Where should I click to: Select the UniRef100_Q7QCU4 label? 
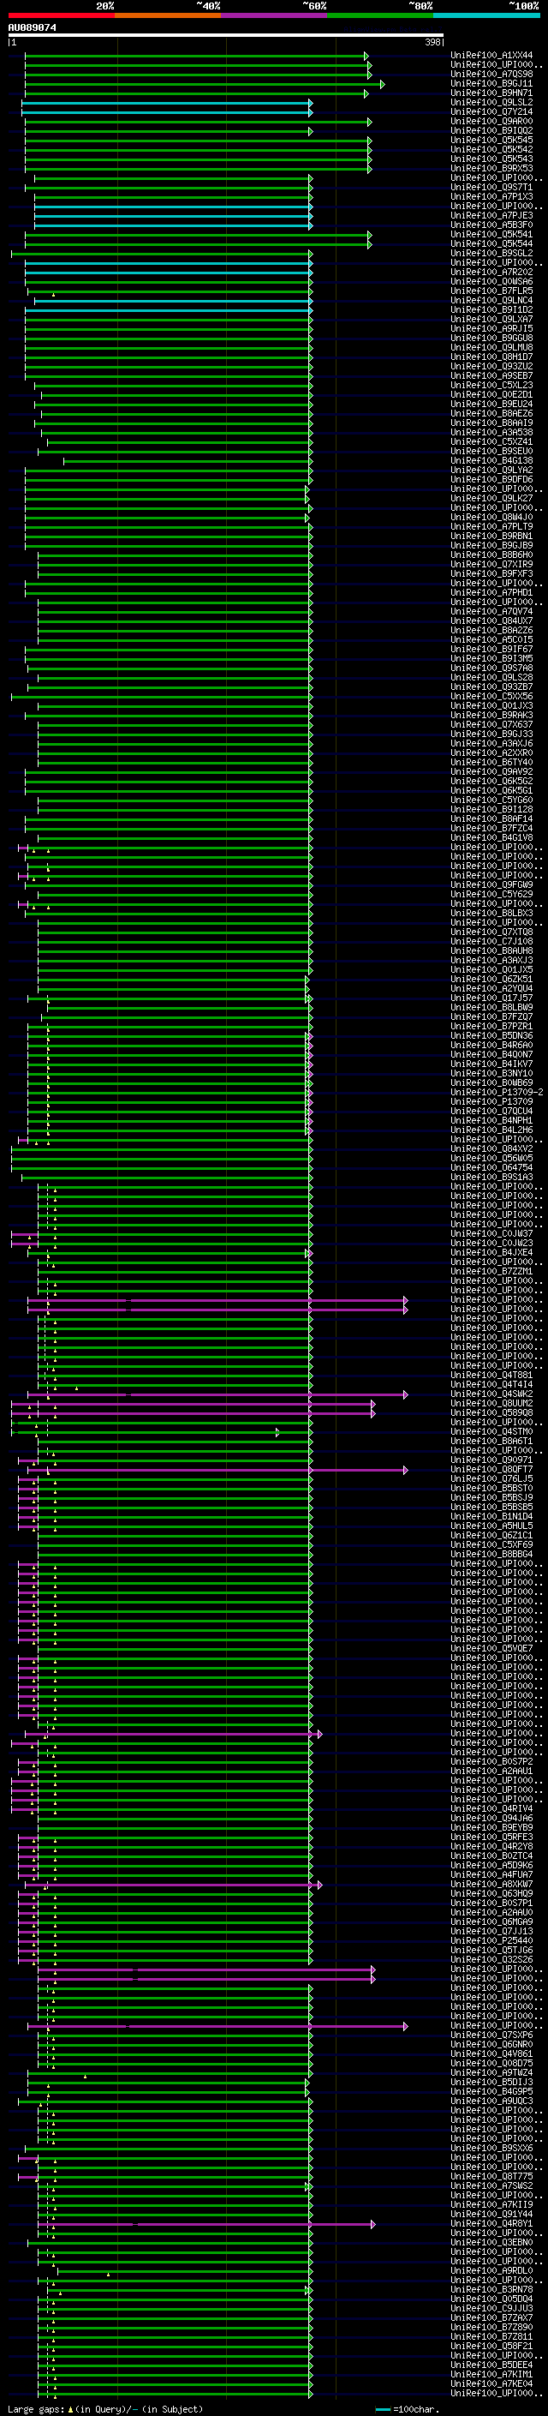(x=491, y=1112)
